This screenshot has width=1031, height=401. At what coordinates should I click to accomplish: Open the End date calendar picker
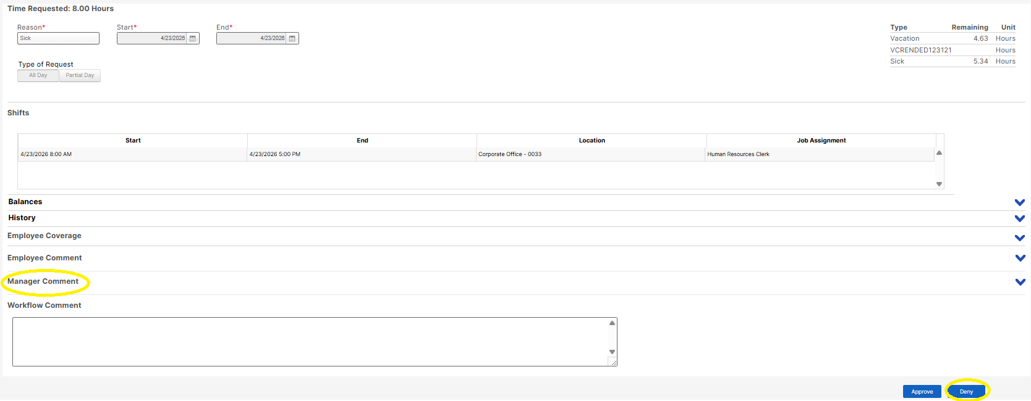[x=292, y=38]
